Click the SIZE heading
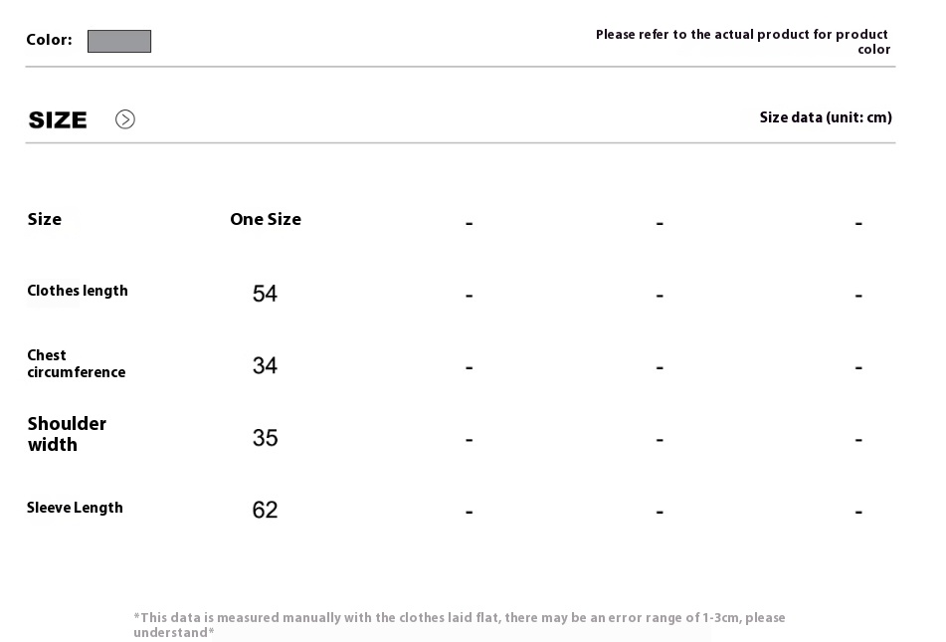This screenshot has height=642, width=946. [x=58, y=120]
